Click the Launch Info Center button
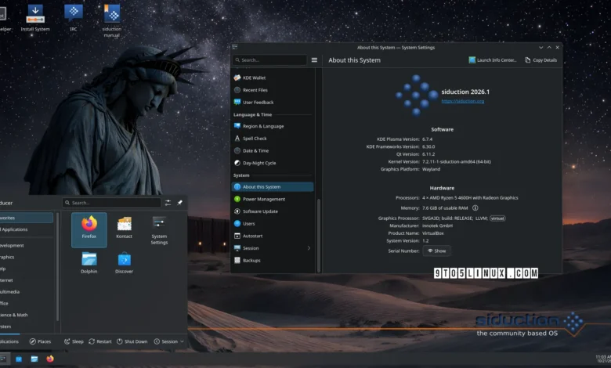The height and width of the screenshot is (368, 611). 493,60
